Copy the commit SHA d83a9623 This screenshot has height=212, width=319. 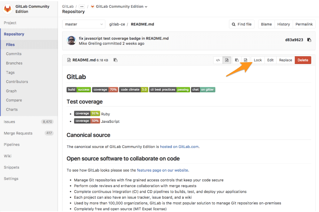(309, 40)
